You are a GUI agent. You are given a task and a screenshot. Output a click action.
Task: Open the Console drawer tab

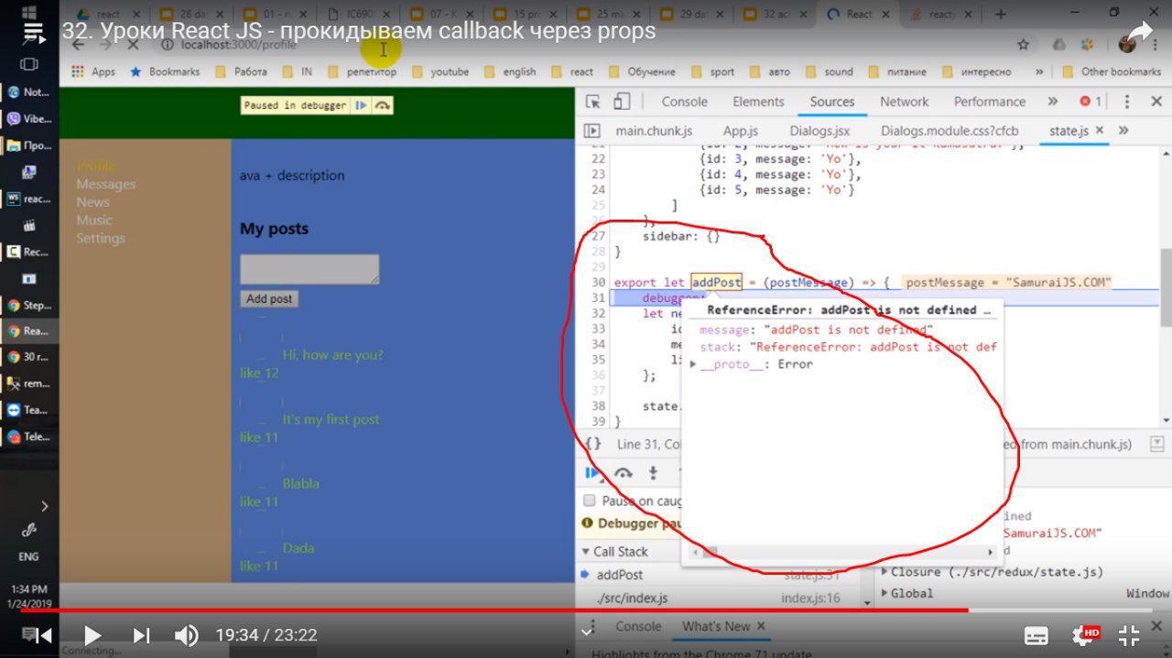pos(638,626)
